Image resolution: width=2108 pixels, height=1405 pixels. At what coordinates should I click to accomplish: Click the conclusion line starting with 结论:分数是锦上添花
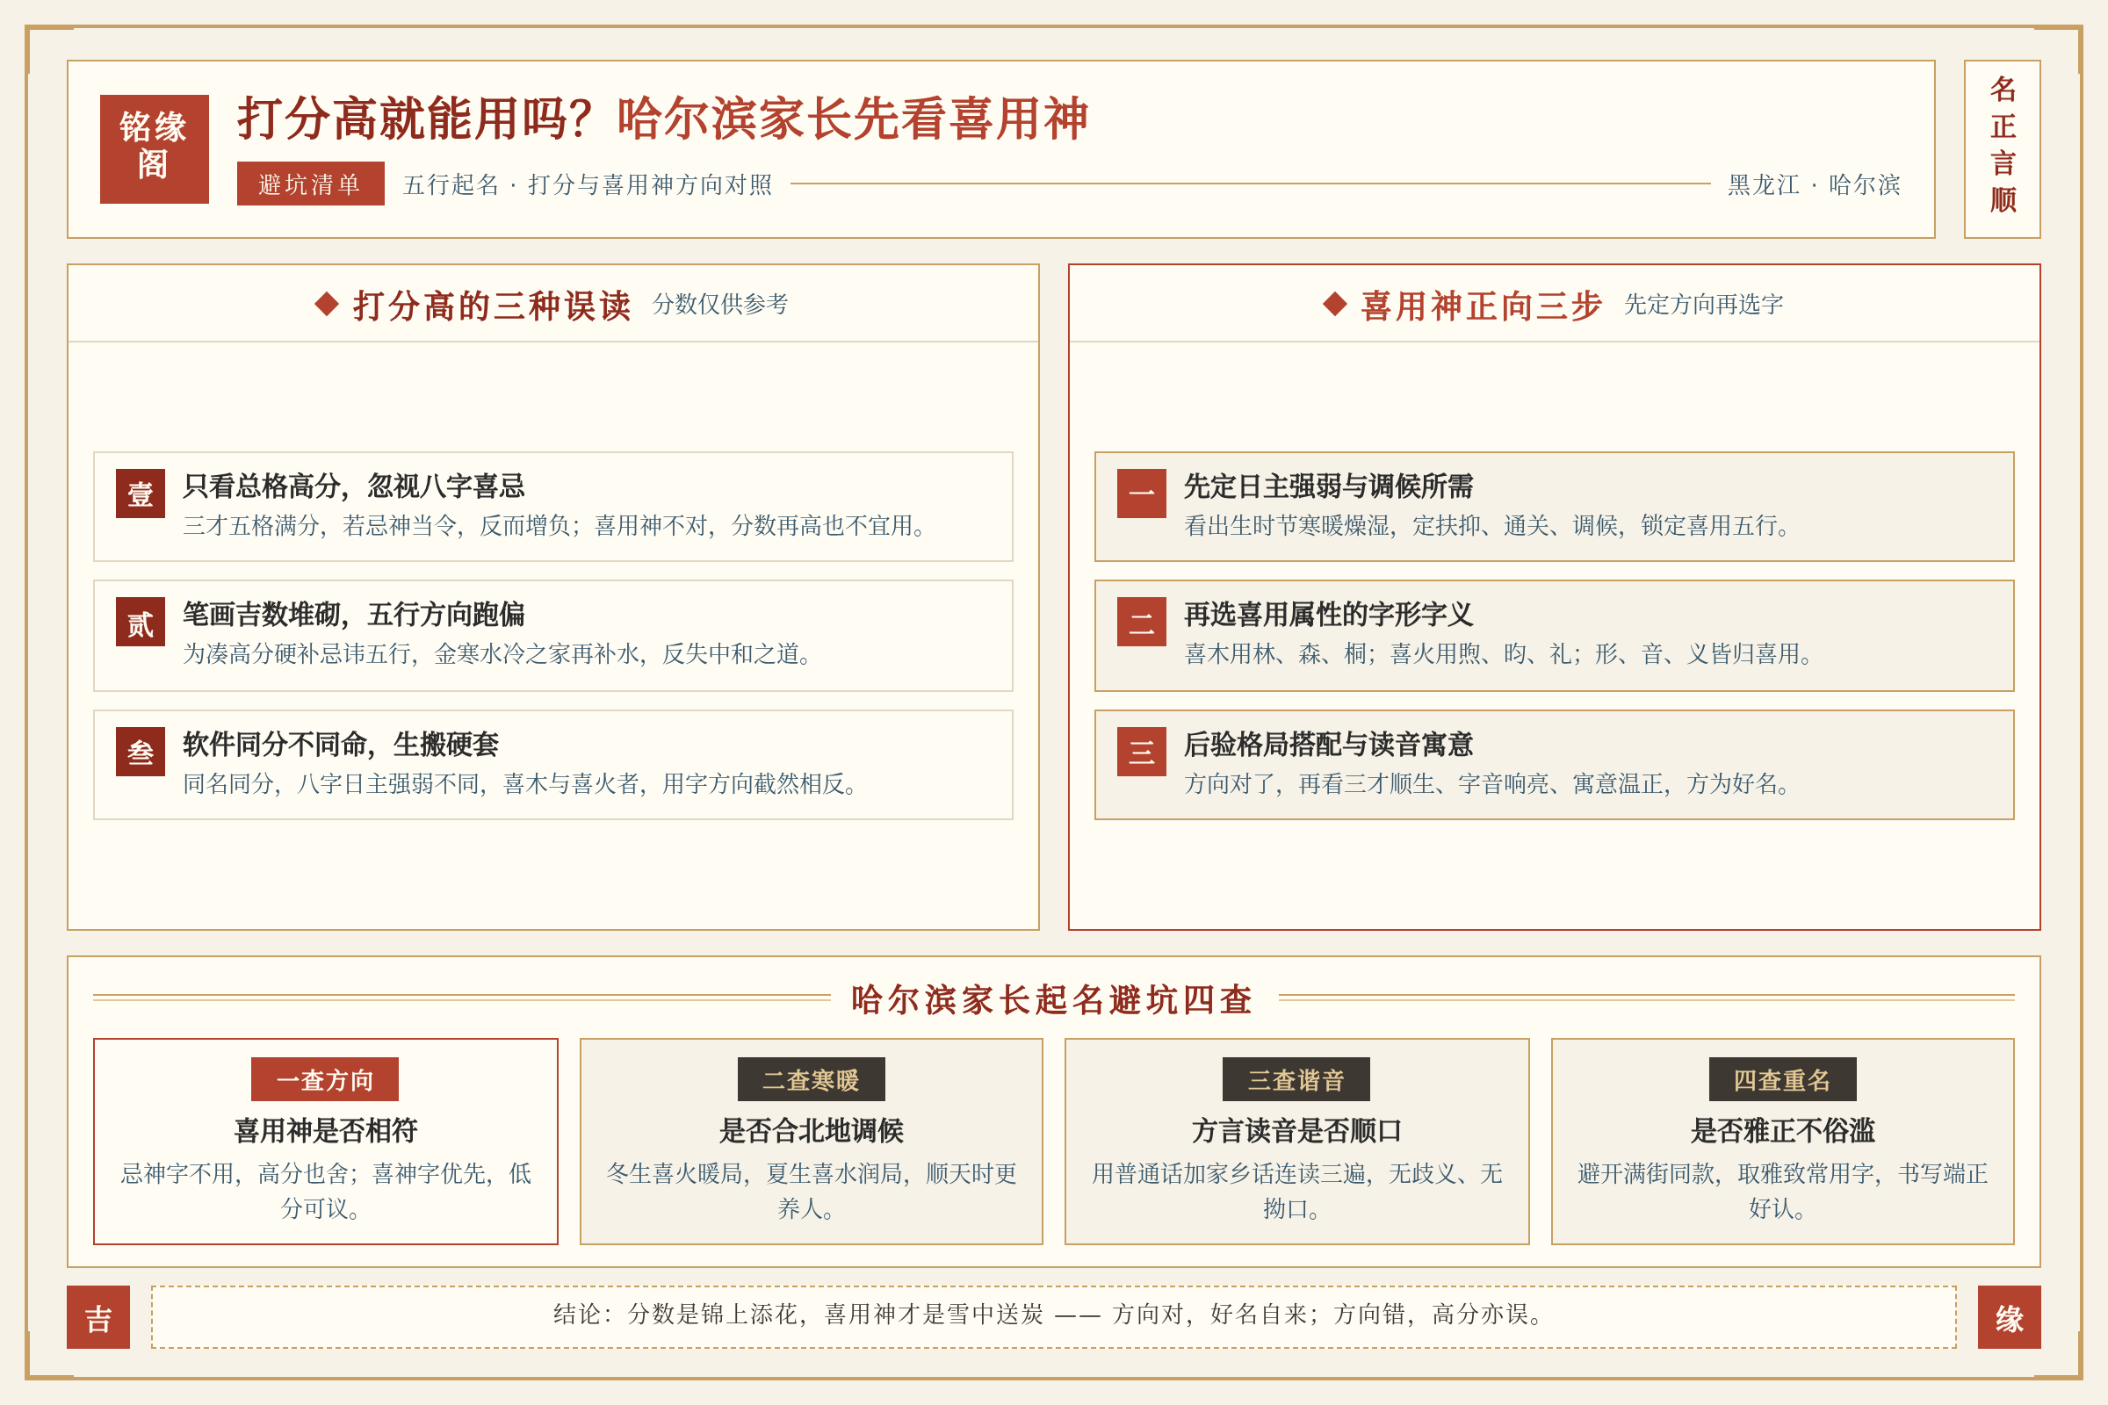[x=1053, y=1315]
